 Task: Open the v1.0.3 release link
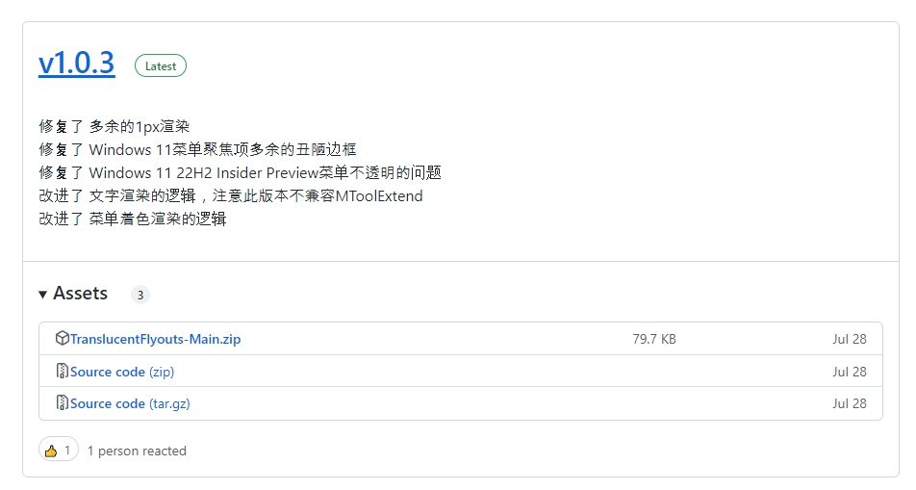(x=77, y=64)
